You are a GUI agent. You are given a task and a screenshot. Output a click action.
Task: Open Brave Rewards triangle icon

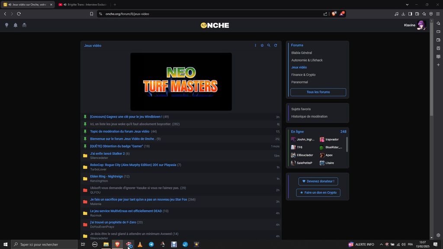(342, 13)
